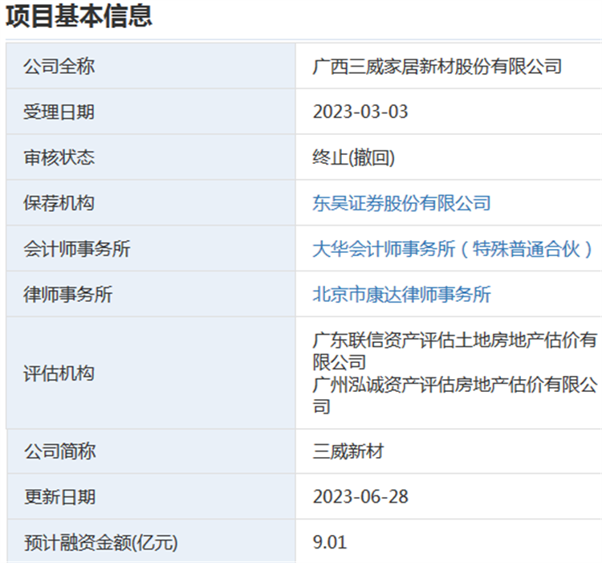Select the 预计融资金额(亿元) label cell

(x=151, y=542)
